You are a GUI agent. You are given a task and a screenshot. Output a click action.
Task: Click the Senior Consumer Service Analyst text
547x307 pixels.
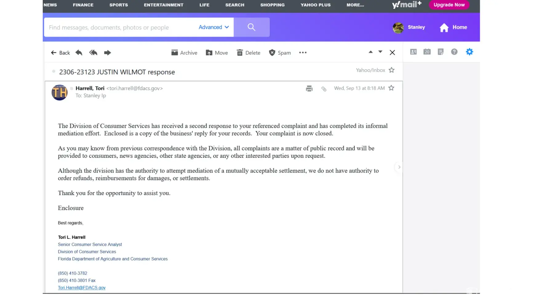pyautogui.click(x=90, y=245)
